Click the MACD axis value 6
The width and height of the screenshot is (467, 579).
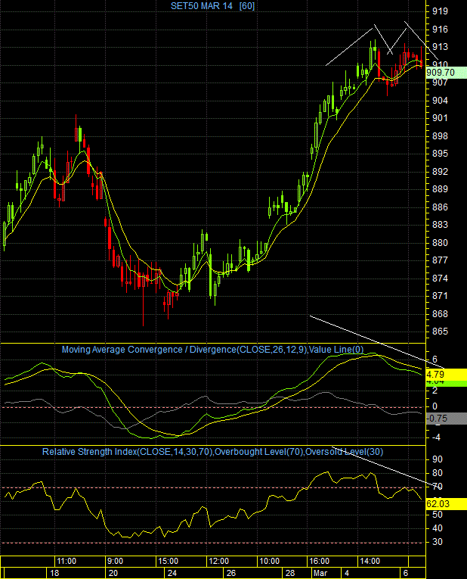435,360
